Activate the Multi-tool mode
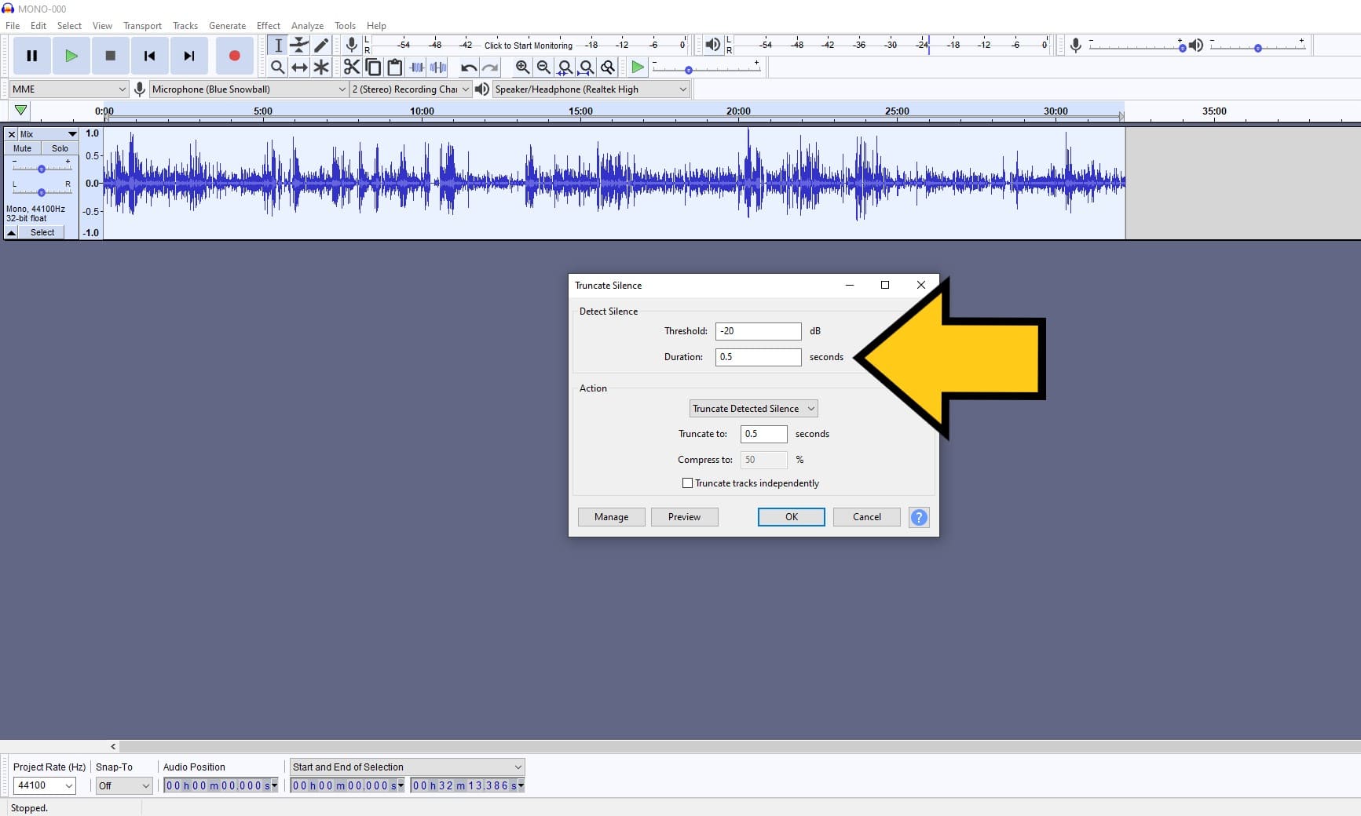This screenshot has height=816, width=1361. point(321,67)
